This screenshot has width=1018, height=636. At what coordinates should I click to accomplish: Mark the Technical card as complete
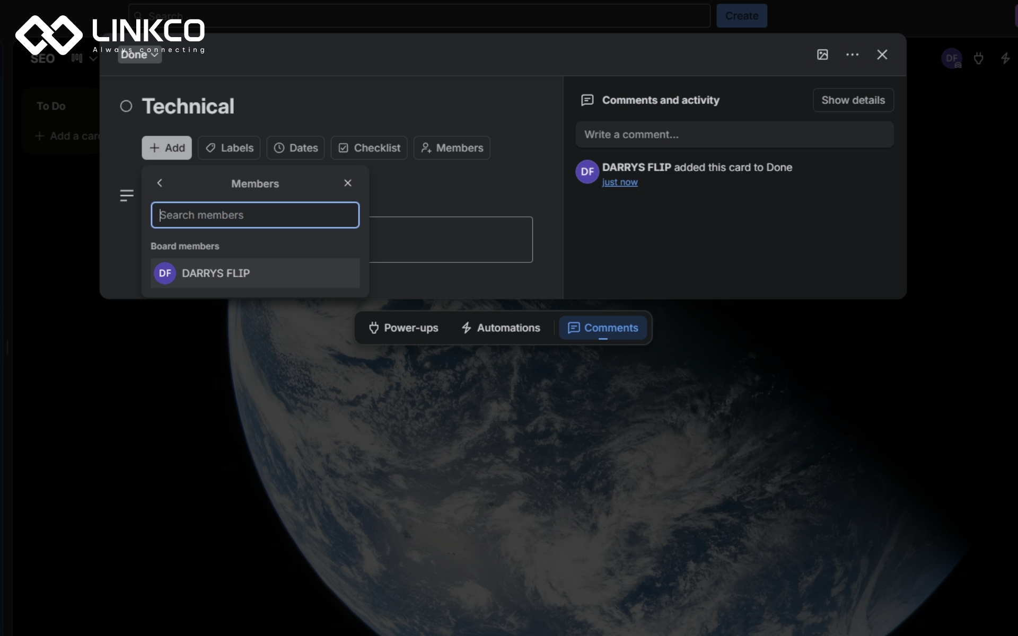point(126,107)
